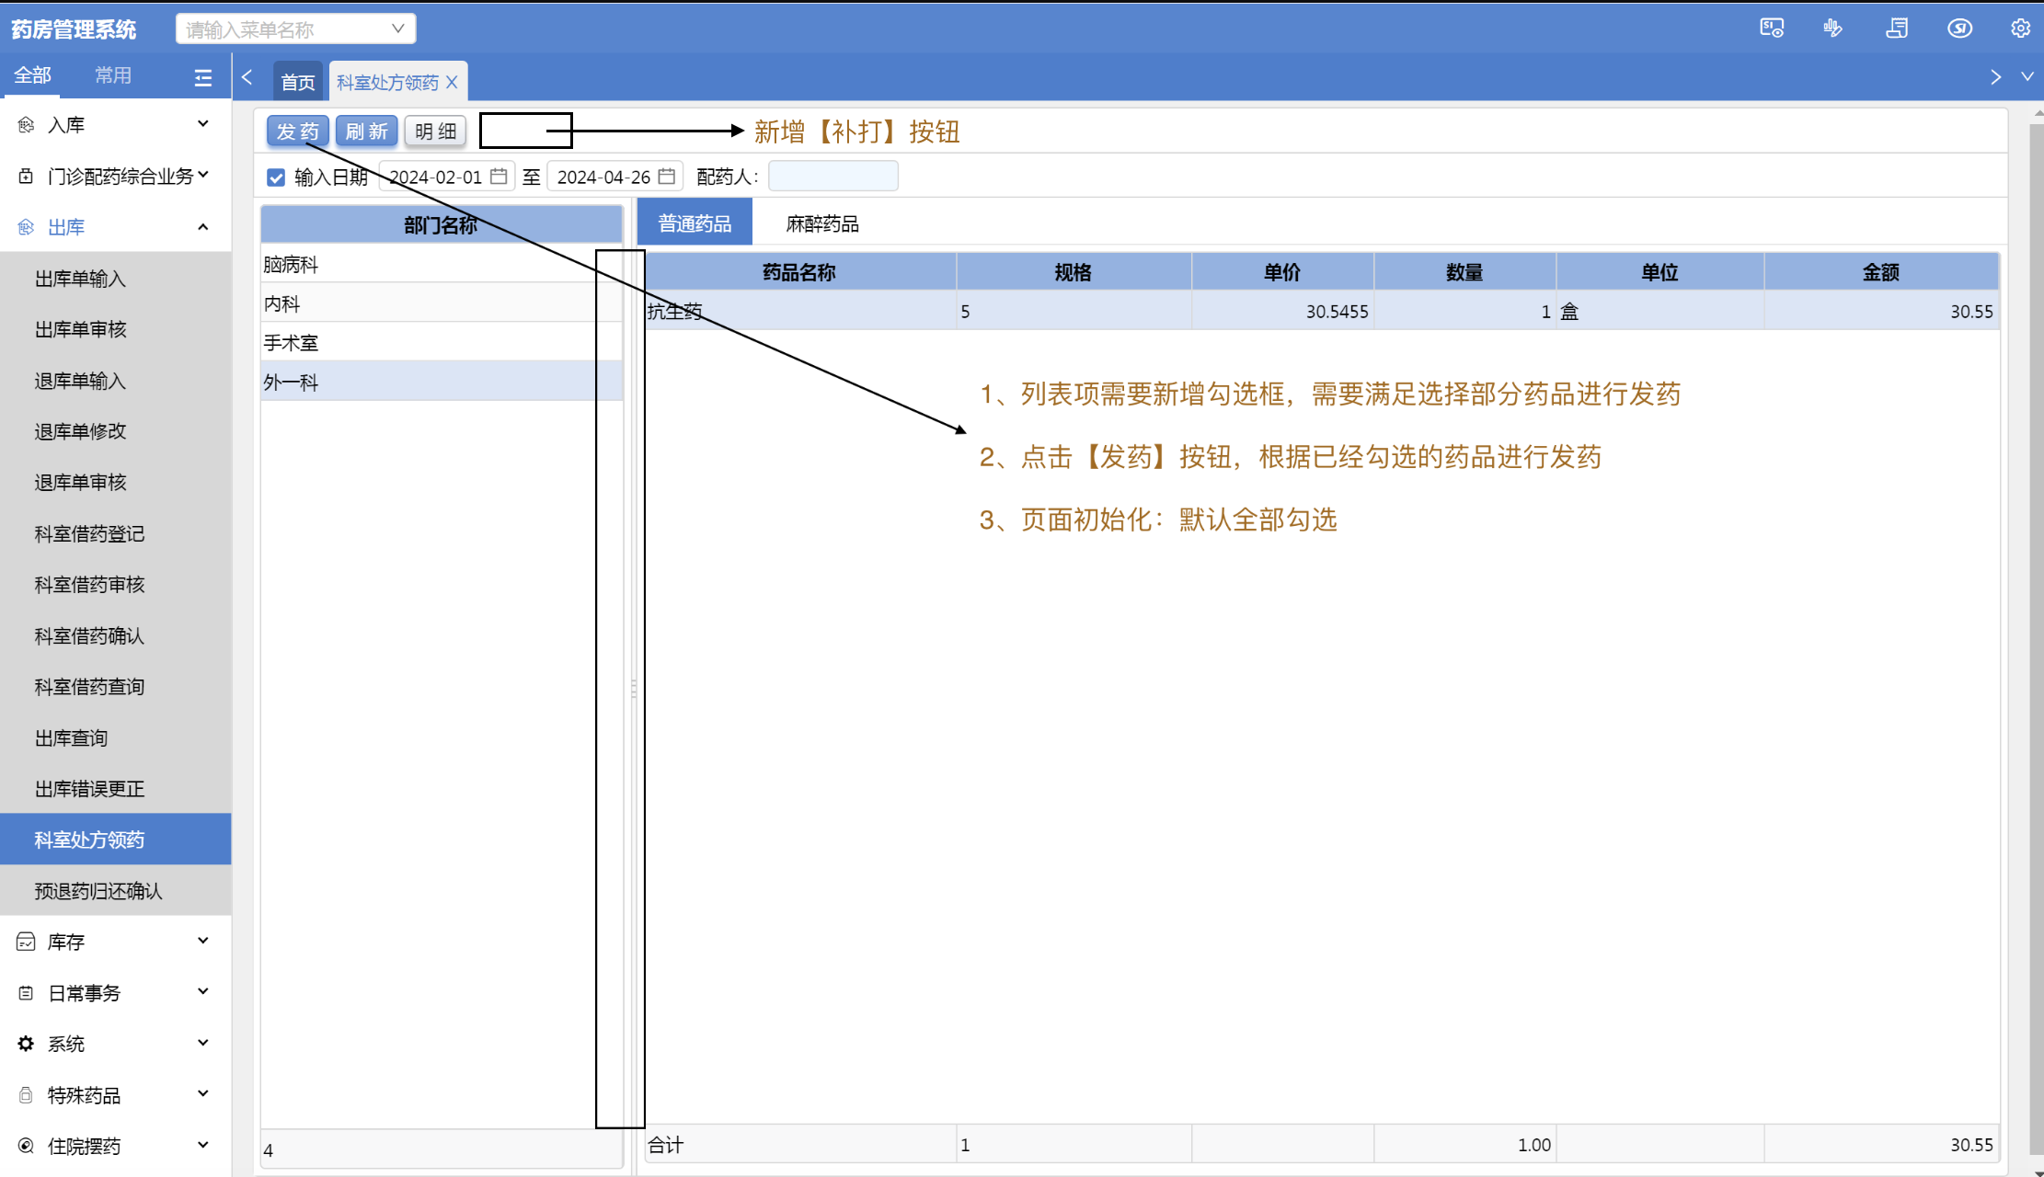Image resolution: width=2044 pixels, height=1177 pixels.
Task: Collapse sidebar with hamburger menu icon
Action: tap(203, 78)
